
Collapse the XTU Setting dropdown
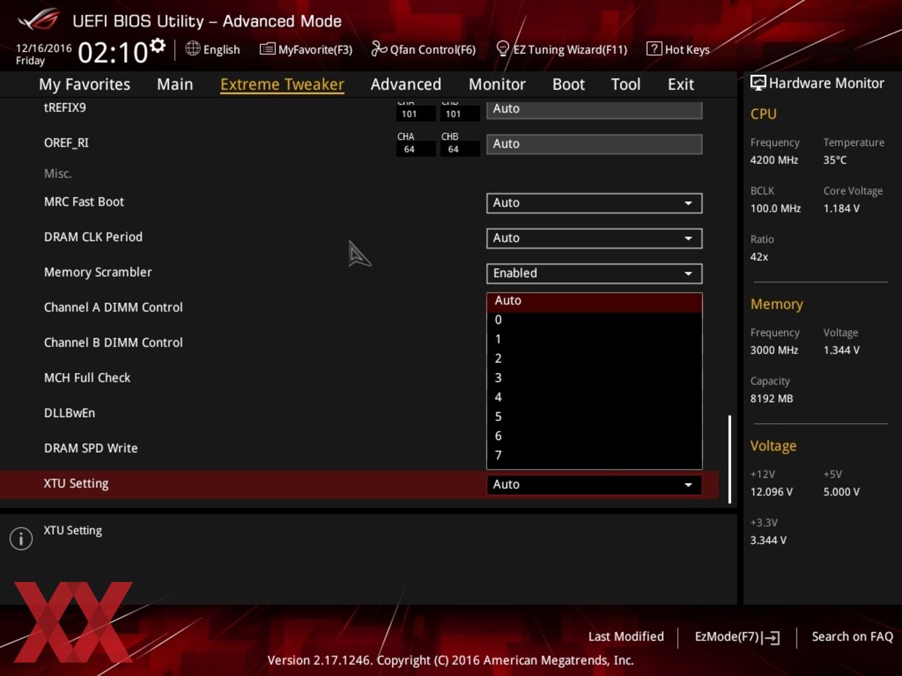coord(594,484)
